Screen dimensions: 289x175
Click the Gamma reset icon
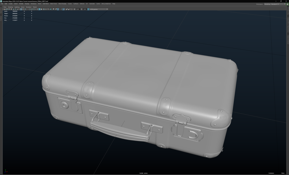click(82, 9)
